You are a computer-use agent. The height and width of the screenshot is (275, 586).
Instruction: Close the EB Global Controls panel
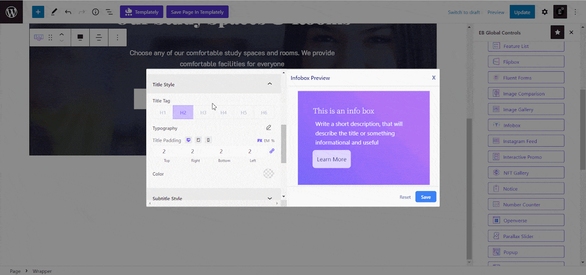[571, 32]
